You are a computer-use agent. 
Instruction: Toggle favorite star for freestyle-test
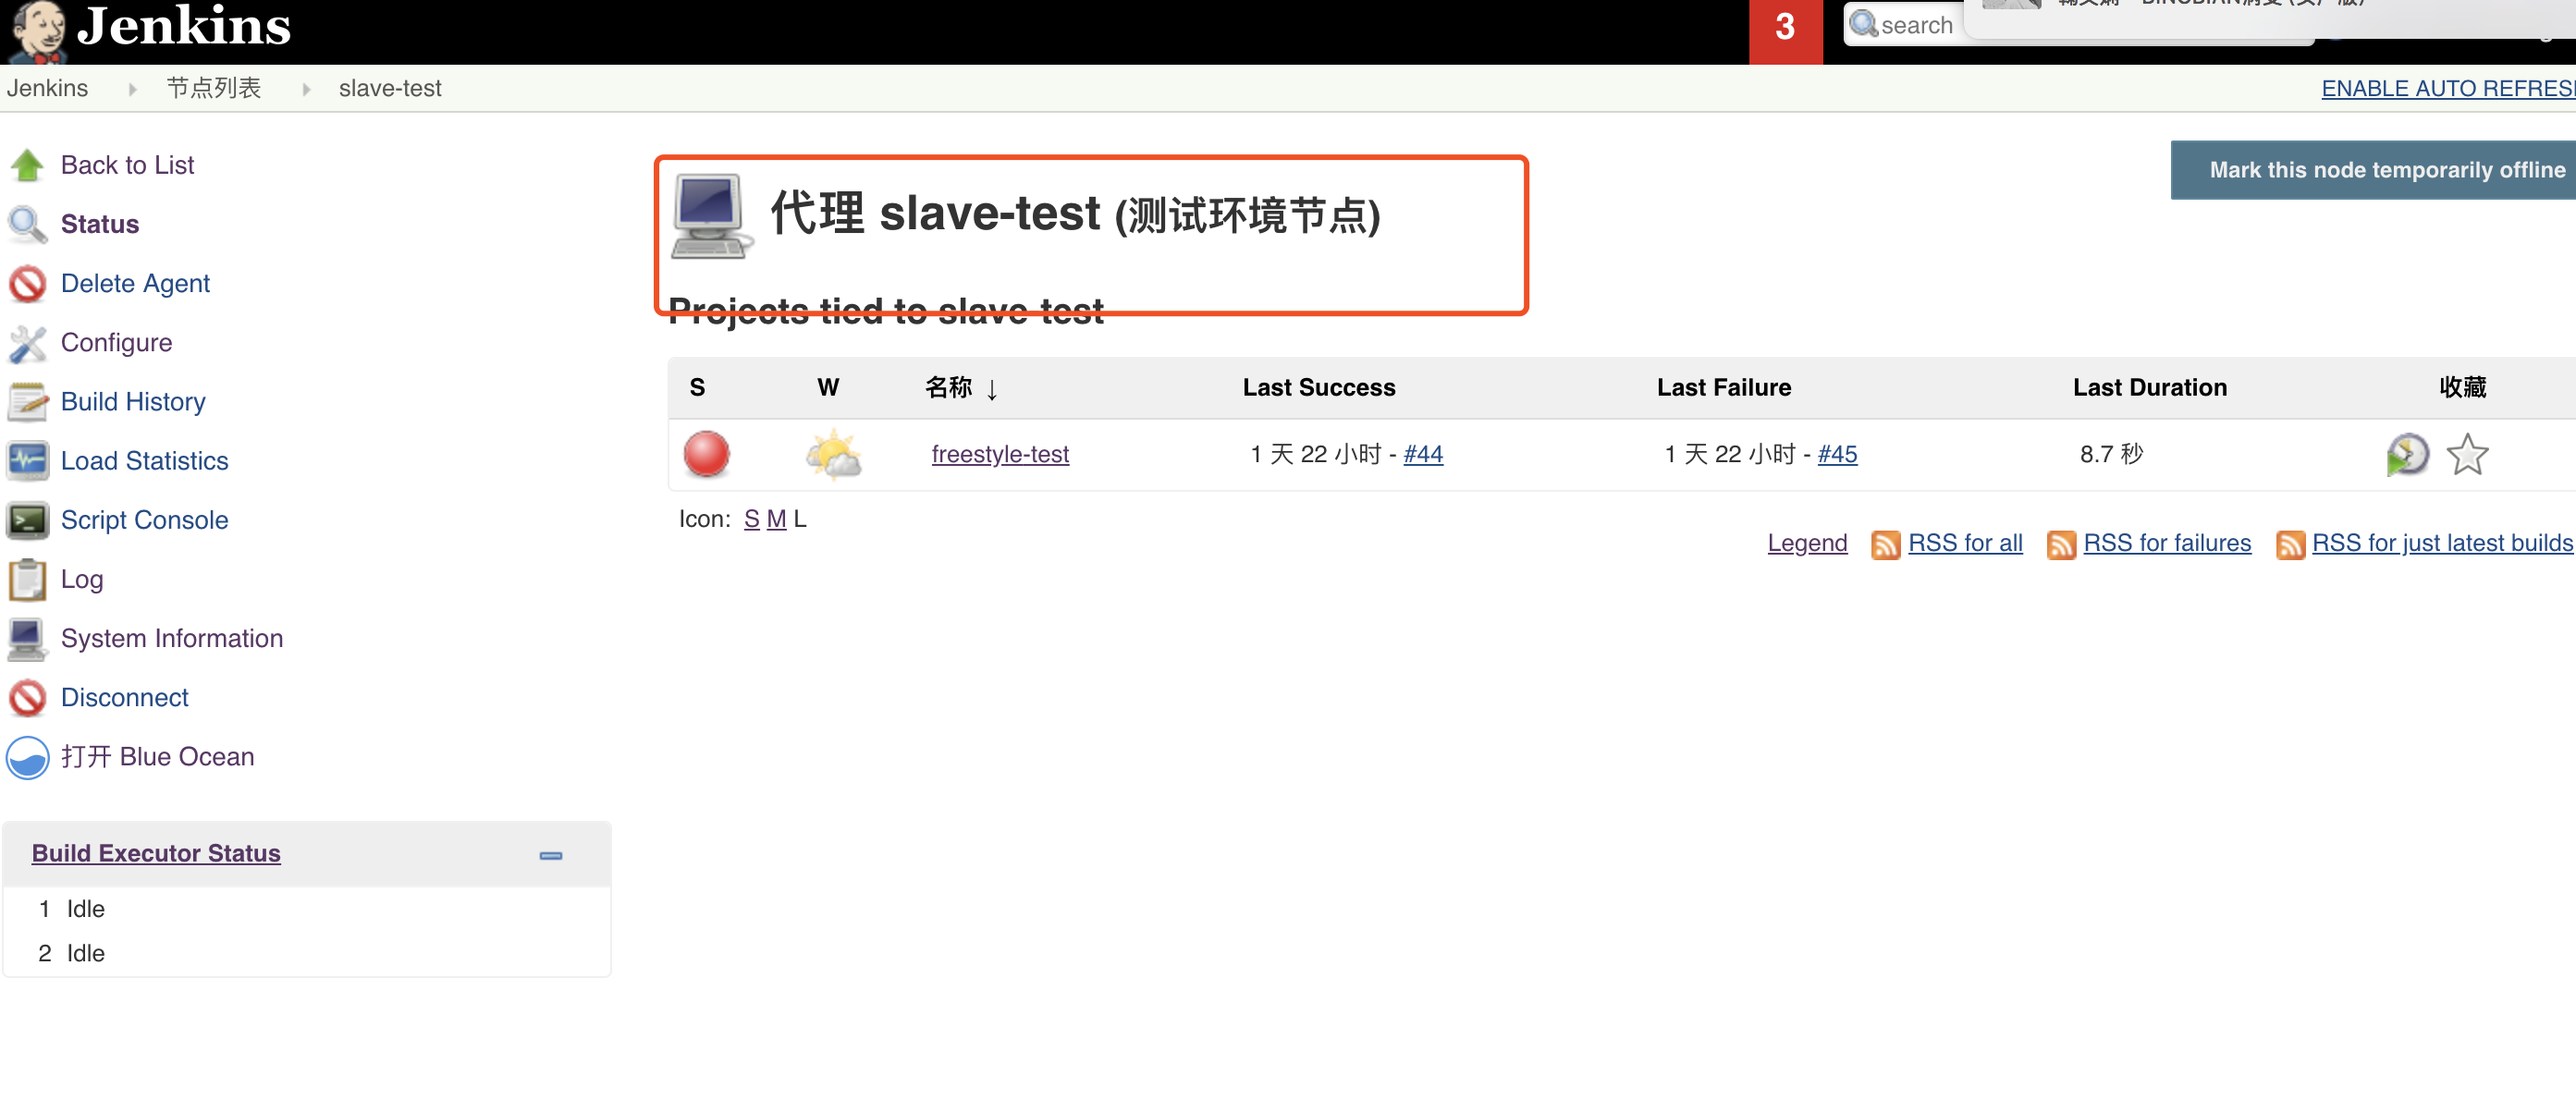pyautogui.click(x=2467, y=455)
